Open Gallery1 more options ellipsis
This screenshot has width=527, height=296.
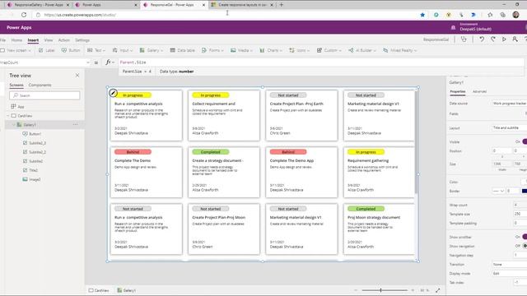click(x=75, y=125)
